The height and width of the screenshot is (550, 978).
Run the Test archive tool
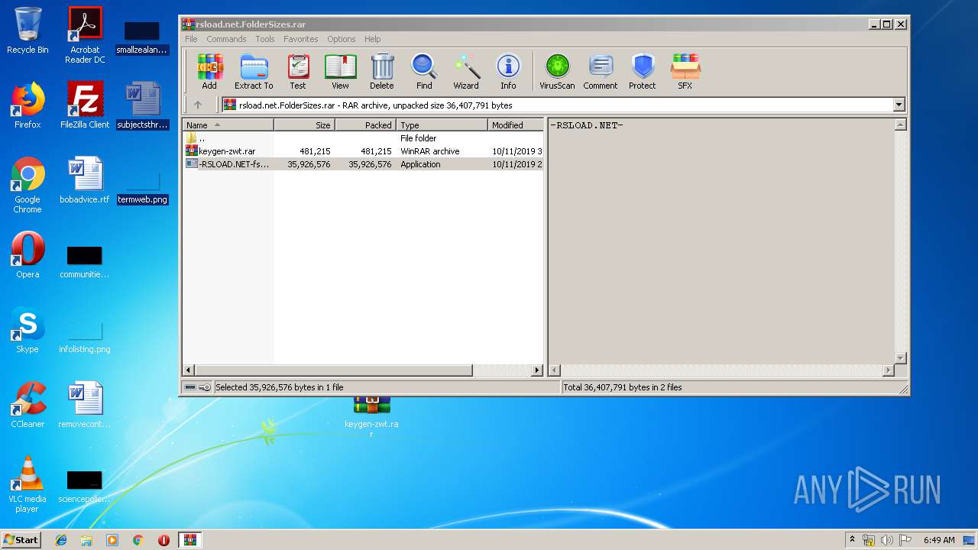(298, 72)
